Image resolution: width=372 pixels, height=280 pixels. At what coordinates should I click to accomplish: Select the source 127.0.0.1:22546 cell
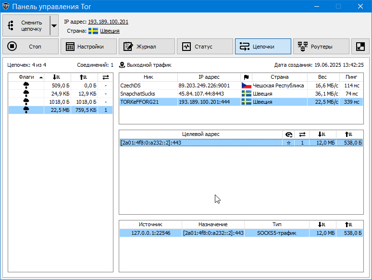150,233
